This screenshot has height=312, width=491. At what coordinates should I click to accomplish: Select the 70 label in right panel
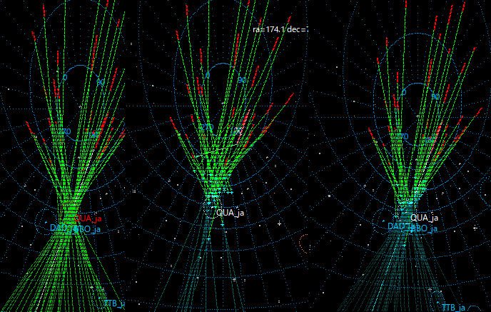click(x=403, y=136)
